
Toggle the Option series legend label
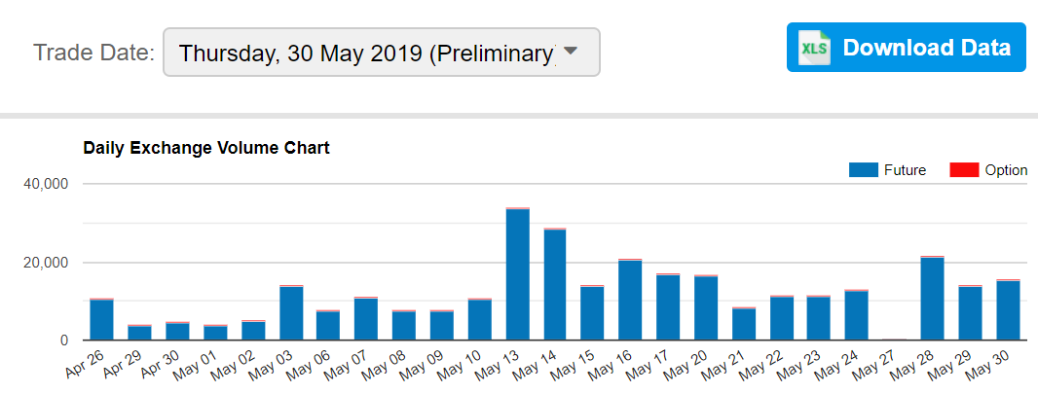pyautogui.click(x=1006, y=170)
